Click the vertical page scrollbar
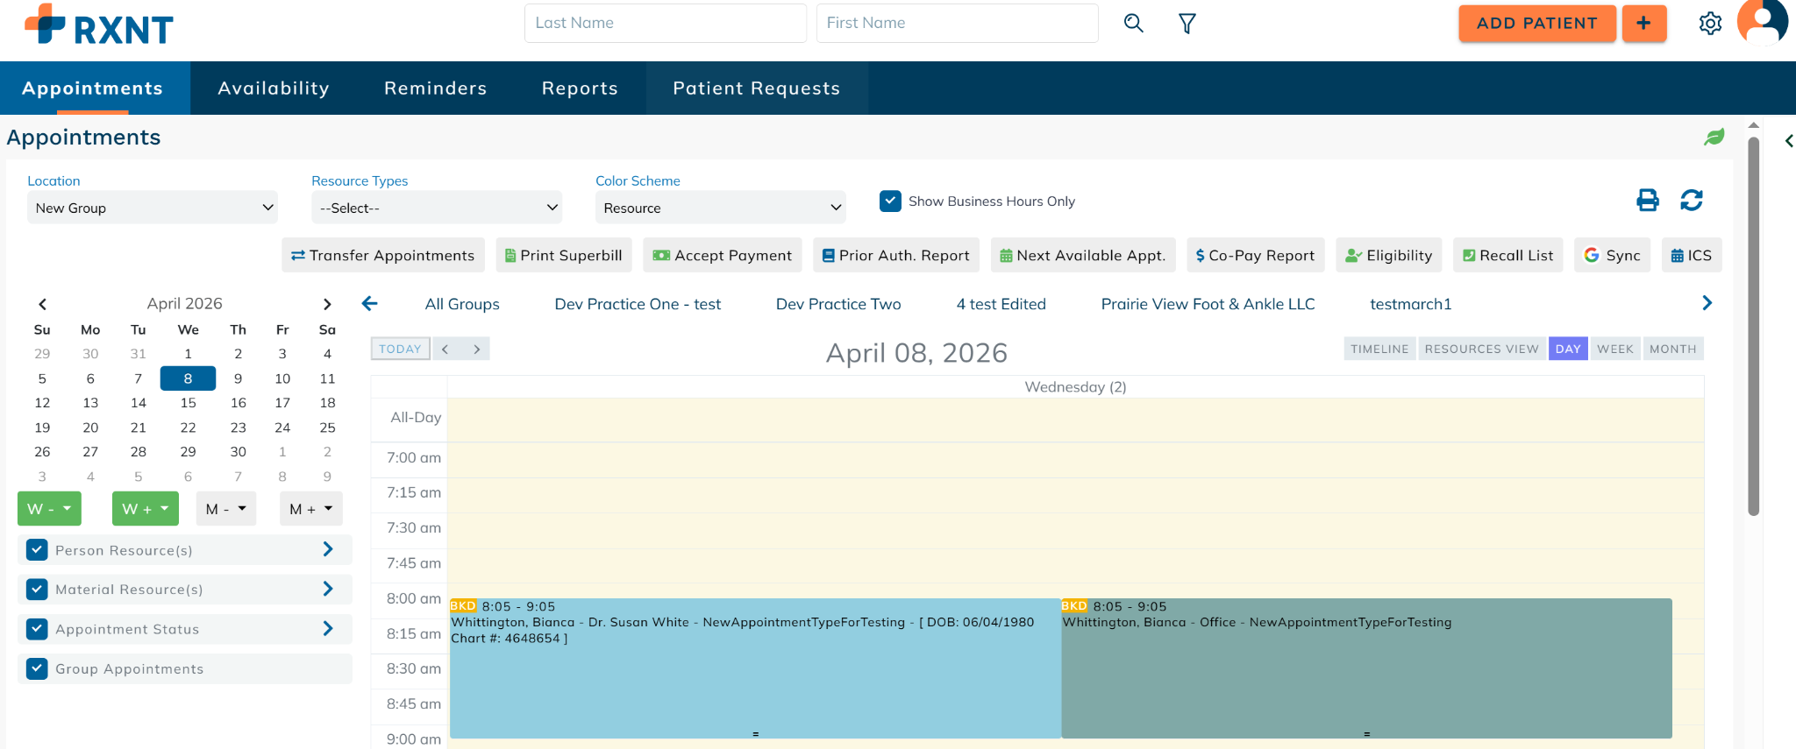This screenshot has width=1796, height=749. pyautogui.click(x=1753, y=324)
